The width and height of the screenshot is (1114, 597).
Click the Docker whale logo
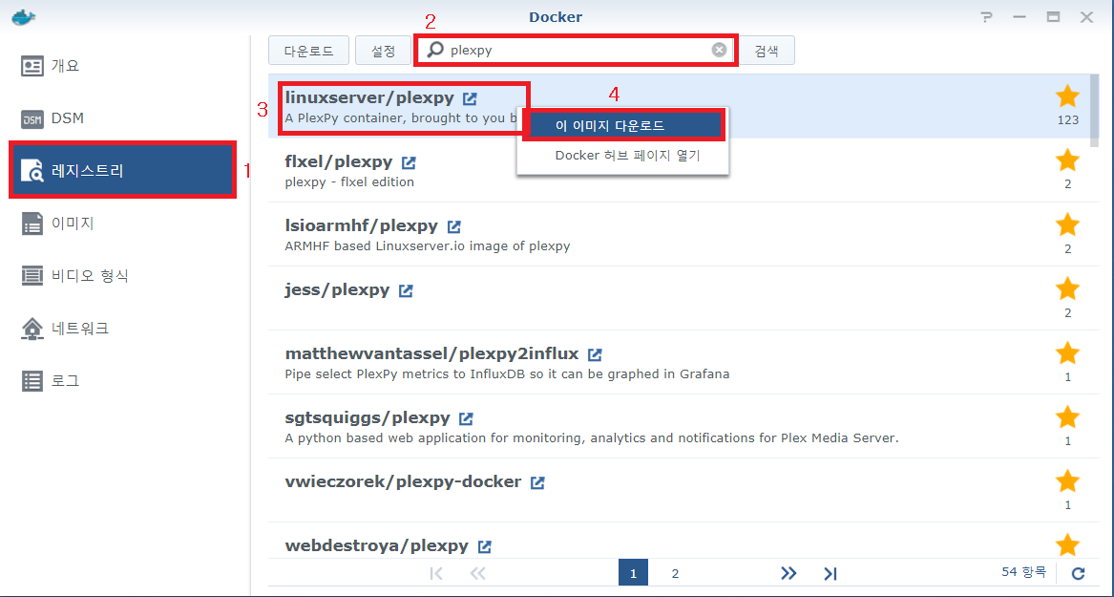point(24,16)
